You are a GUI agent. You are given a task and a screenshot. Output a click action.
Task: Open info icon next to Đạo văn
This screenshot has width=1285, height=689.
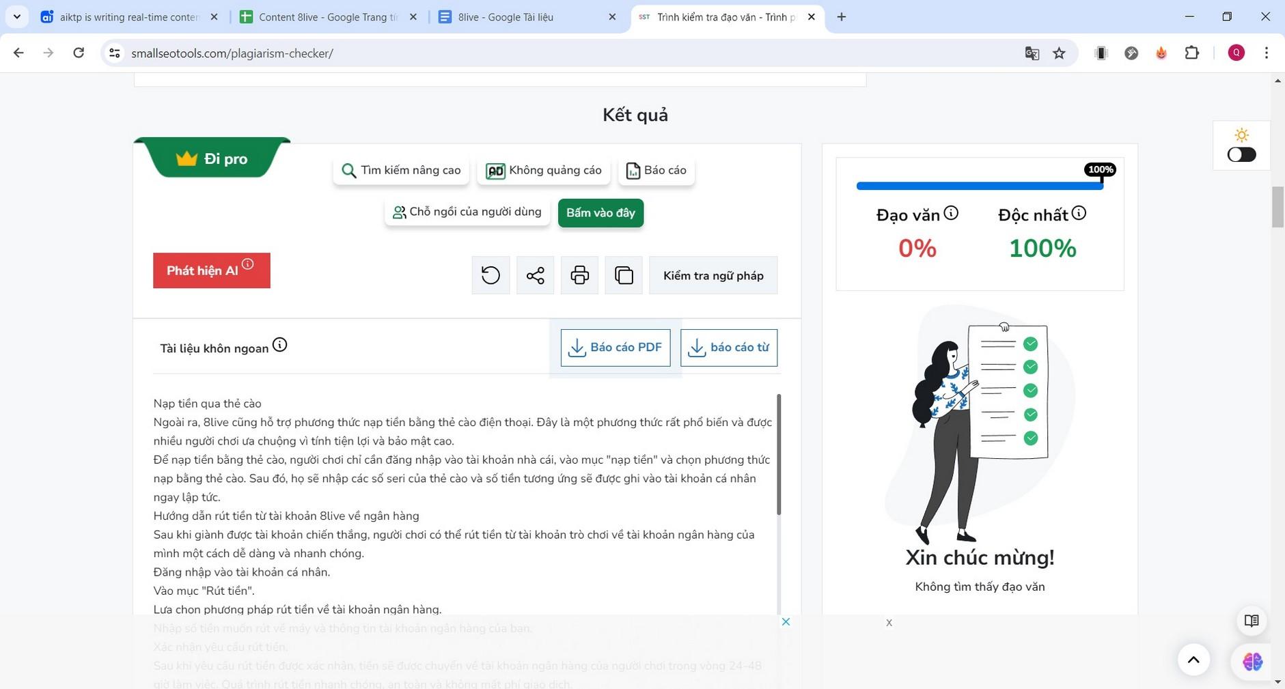point(951,214)
